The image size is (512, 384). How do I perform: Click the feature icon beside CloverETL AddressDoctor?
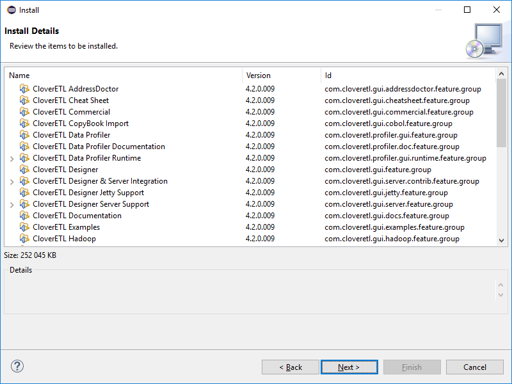[24, 89]
